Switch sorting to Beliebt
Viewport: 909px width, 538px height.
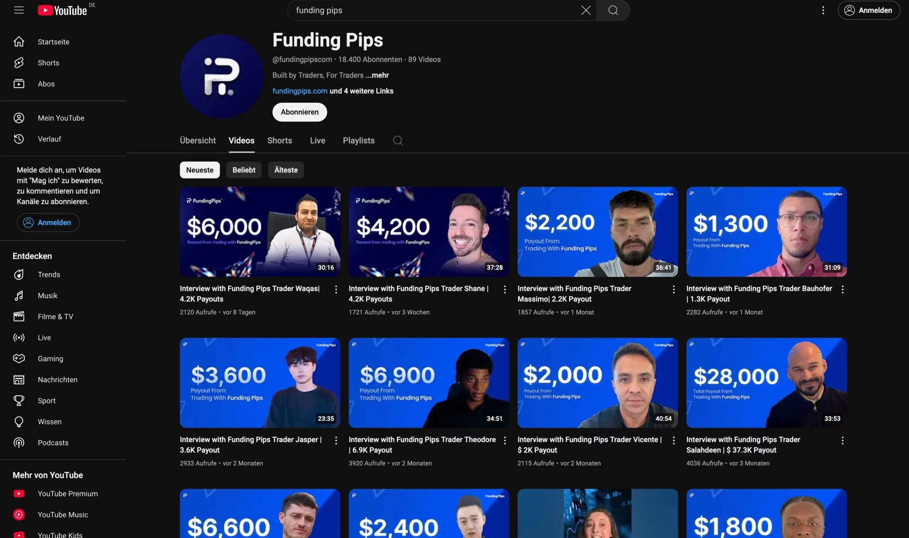pos(244,170)
